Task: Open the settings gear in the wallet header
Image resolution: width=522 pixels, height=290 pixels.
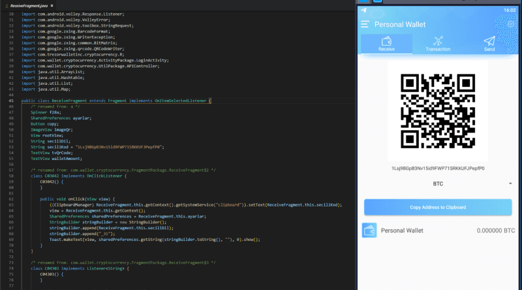Action: point(511,24)
